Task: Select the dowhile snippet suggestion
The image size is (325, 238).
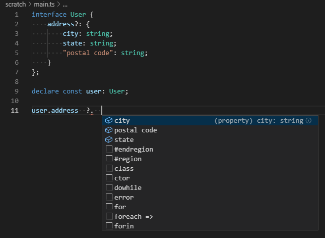Action: [210, 187]
